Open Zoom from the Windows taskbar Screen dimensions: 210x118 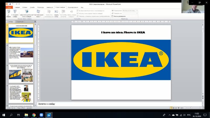pos(41,115)
